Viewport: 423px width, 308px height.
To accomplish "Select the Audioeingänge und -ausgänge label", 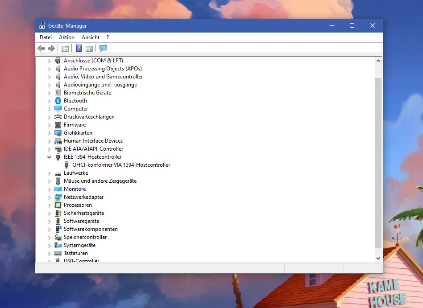I will click(x=100, y=85).
